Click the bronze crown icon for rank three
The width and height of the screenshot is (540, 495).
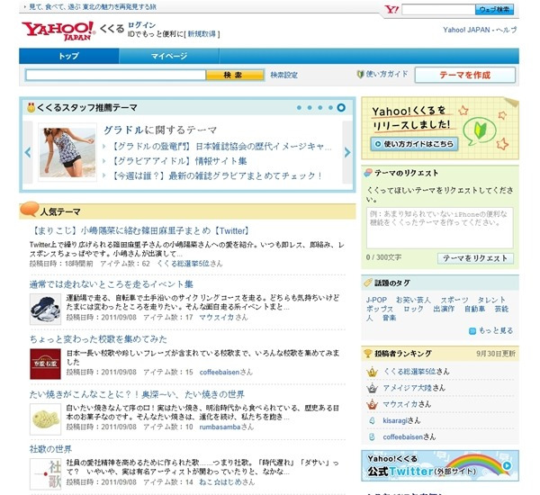point(372,404)
